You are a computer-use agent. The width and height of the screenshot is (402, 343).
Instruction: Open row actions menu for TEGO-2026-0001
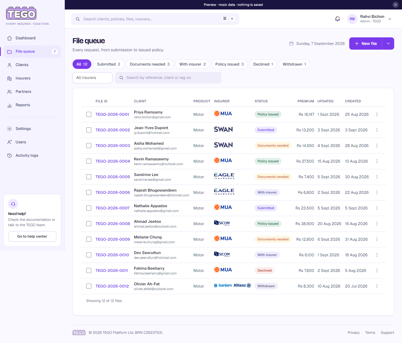377,114
